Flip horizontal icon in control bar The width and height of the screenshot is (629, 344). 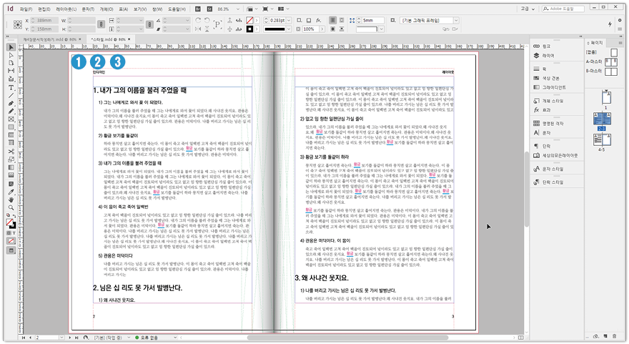tap(198, 29)
